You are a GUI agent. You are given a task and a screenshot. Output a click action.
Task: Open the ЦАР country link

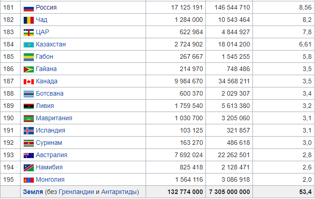(x=42, y=32)
